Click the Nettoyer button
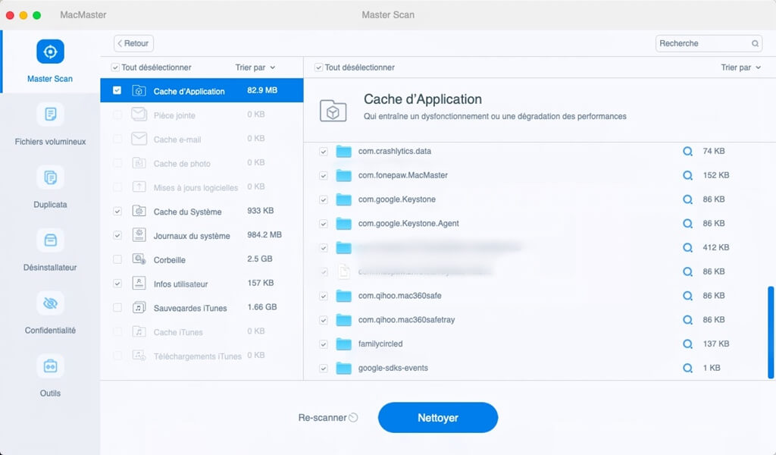This screenshot has height=455, width=776. click(x=437, y=418)
